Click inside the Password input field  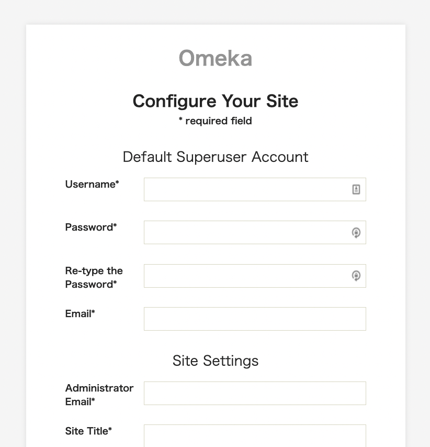[246, 232]
